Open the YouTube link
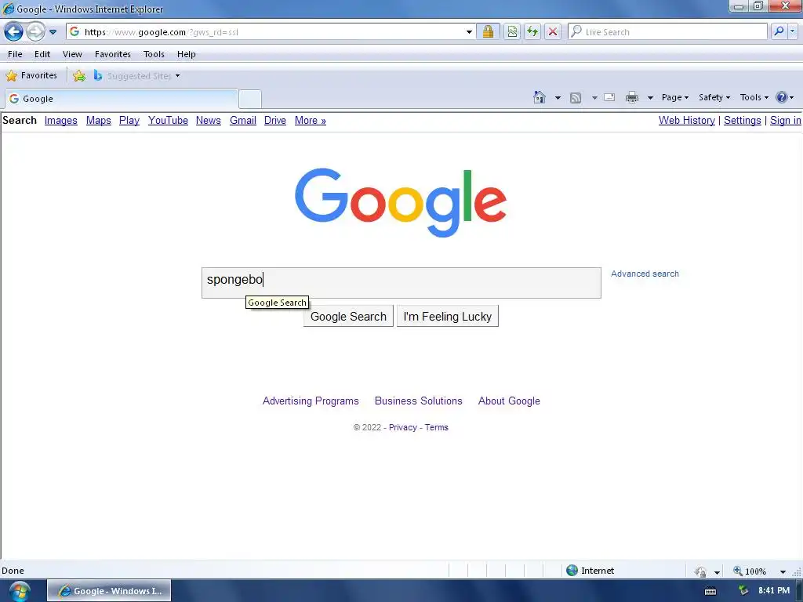This screenshot has height=602, width=803. tap(168, 120)
